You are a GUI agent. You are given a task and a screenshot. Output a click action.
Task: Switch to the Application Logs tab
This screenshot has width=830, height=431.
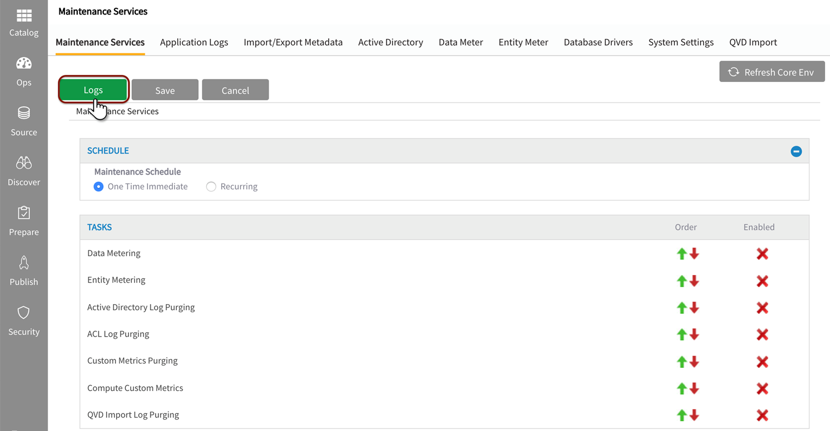[194, 42]
